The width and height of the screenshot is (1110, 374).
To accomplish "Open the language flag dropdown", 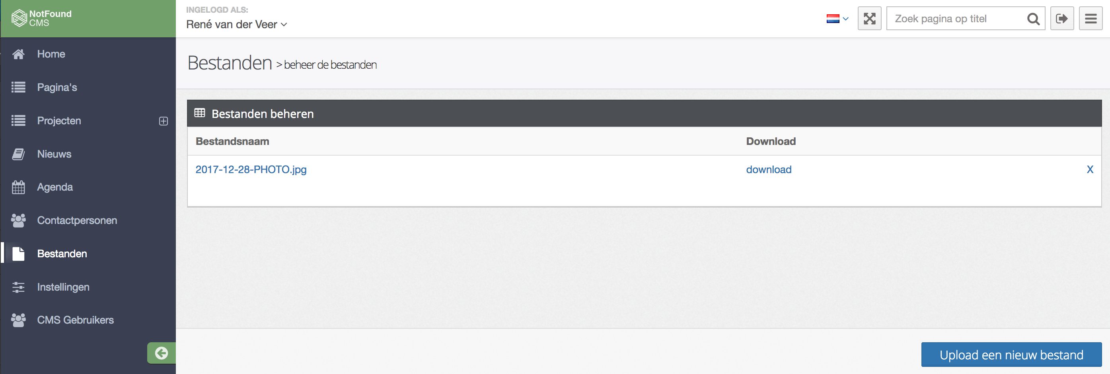I will click(x=837, y=19).
